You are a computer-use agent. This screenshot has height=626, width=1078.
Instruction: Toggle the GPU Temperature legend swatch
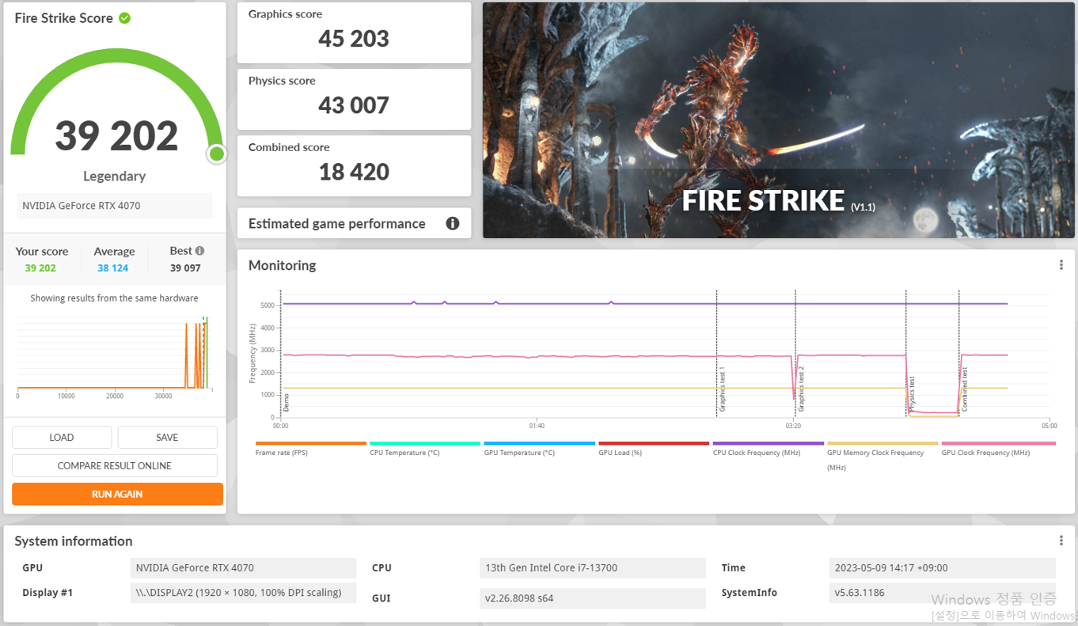click(539, 443)
